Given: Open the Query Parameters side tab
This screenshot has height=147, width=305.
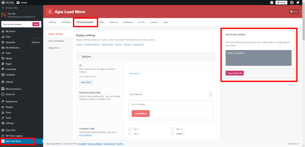Looking at the screenshot, I should coord(56,41).
